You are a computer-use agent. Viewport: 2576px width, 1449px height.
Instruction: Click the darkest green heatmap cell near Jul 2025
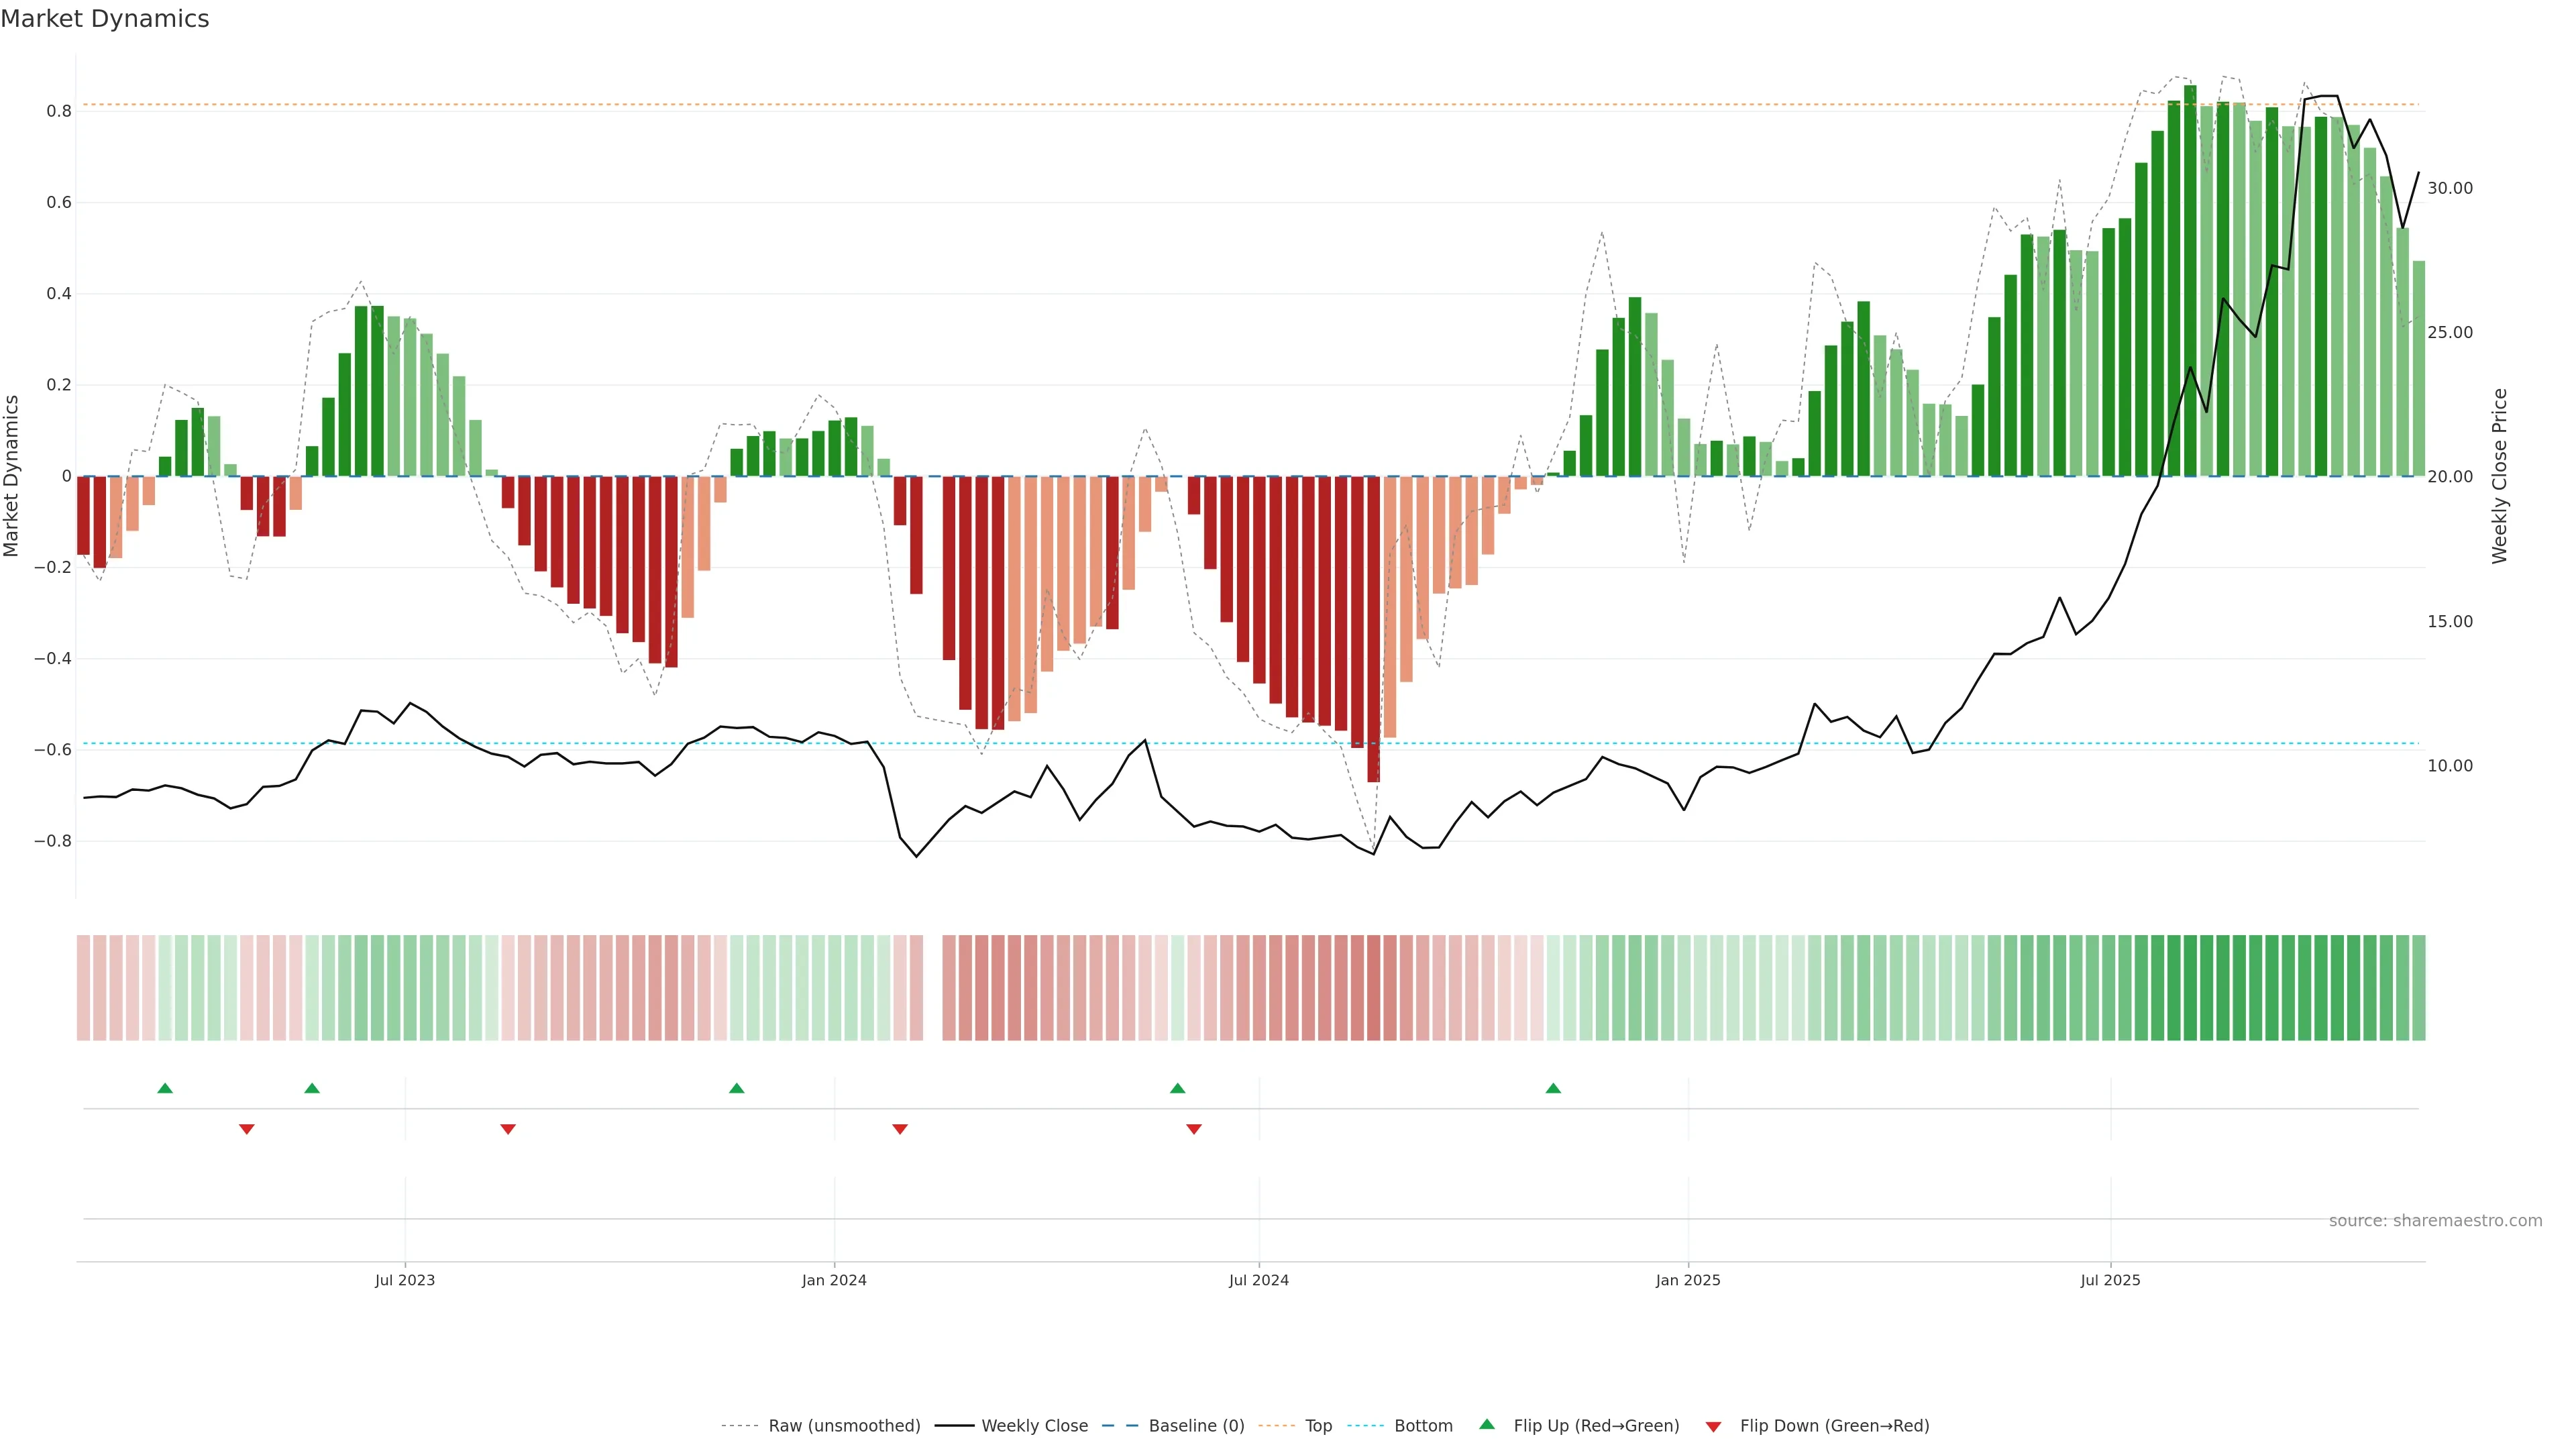(2190, 988)
